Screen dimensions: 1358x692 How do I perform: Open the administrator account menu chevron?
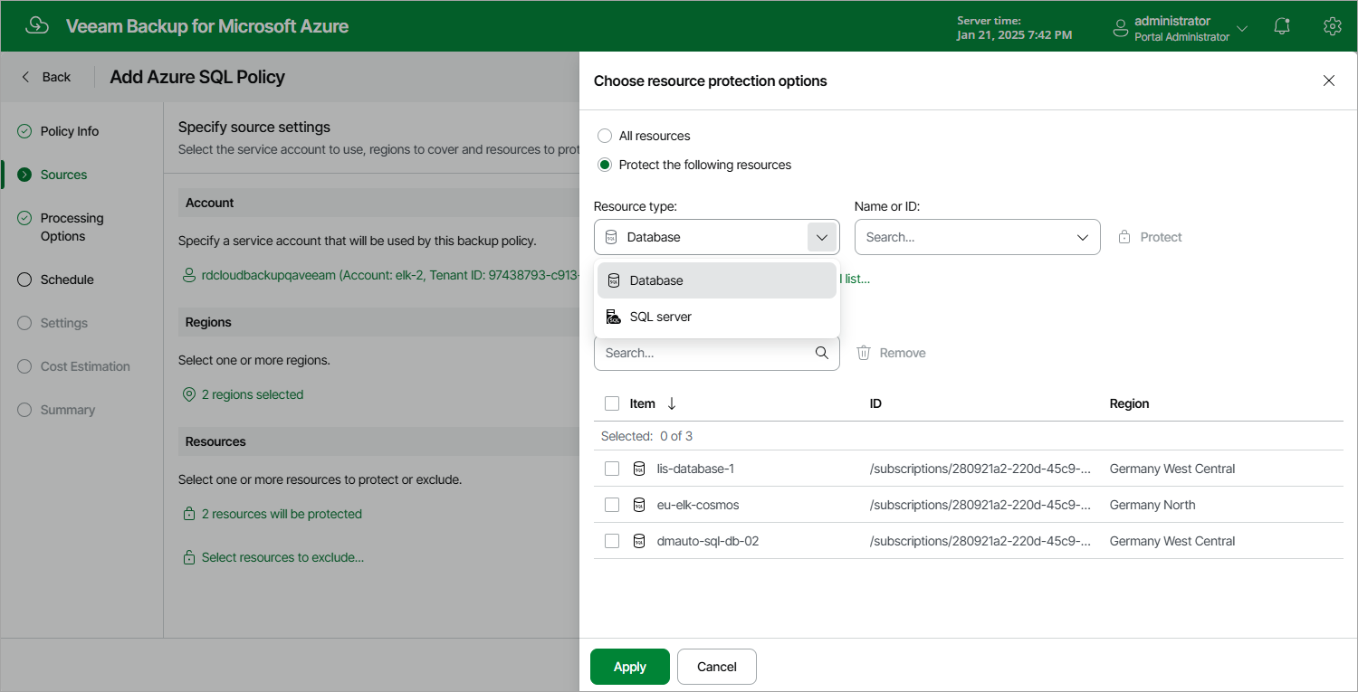pos(1242,28)
